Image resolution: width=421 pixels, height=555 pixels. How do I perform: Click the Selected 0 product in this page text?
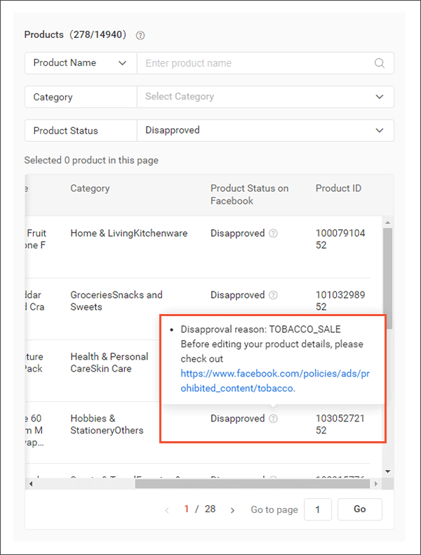point(91,160)
